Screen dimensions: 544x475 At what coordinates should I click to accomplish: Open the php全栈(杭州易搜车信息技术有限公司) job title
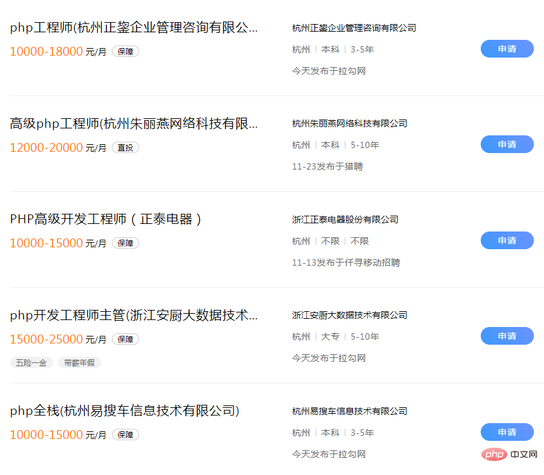pyautogui.click(x=125, y=411)
